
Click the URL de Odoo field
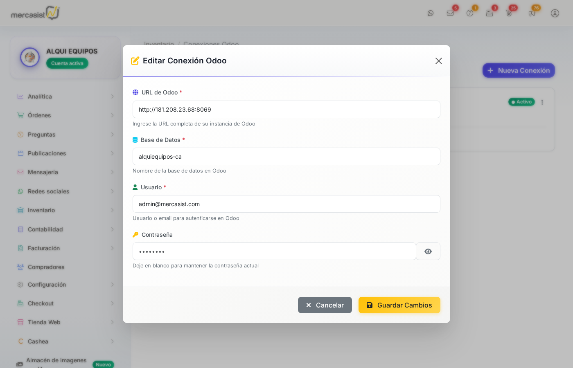[286, 110]
